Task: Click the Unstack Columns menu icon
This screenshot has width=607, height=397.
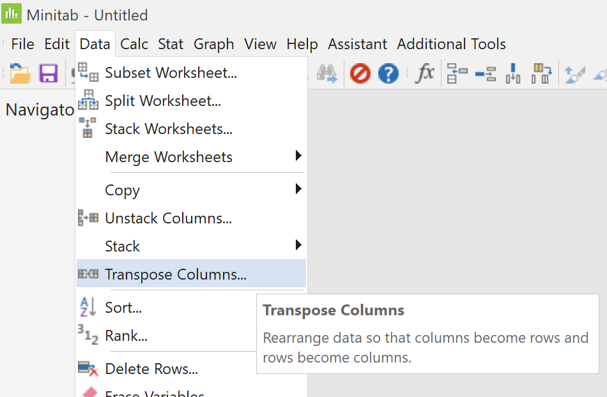Action: coord(88,218)
